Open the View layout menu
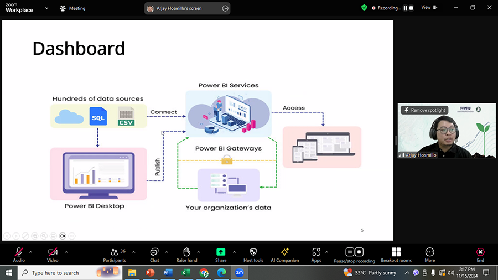Viewport: 498px width, 280px height. tap(429, 8)
